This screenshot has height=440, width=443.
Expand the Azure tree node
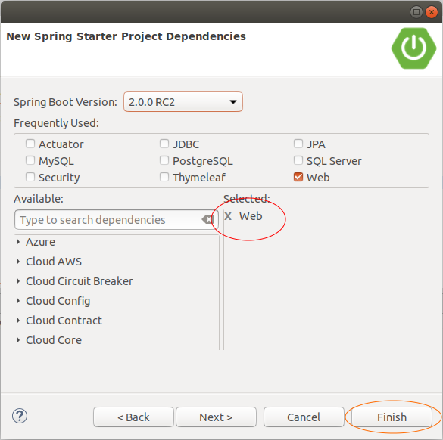point(18,242)
